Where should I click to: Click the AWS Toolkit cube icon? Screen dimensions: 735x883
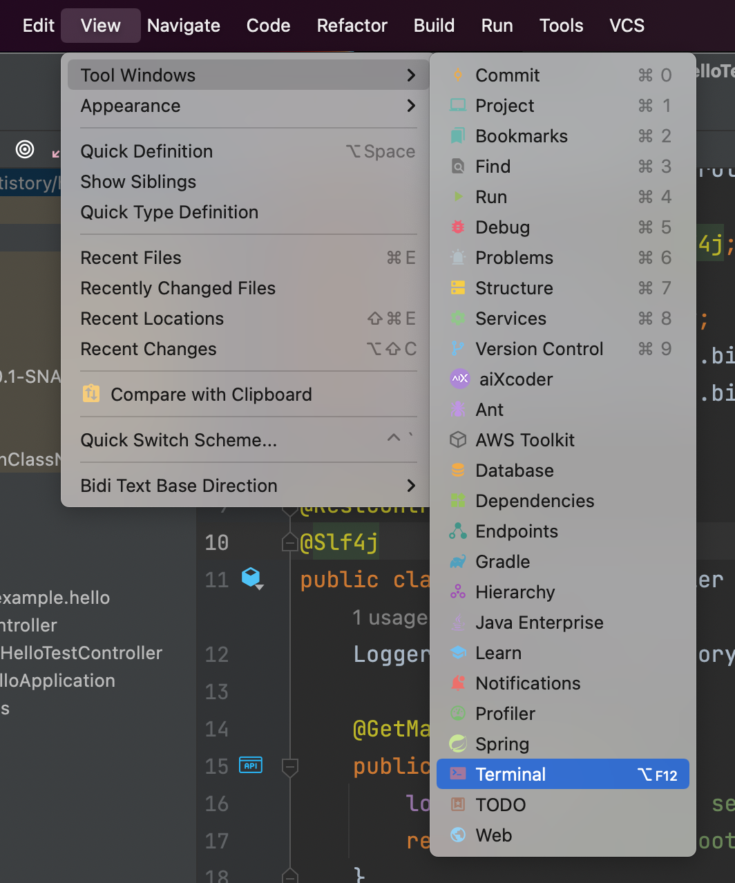pyautogui.click(x=457, y=439)
